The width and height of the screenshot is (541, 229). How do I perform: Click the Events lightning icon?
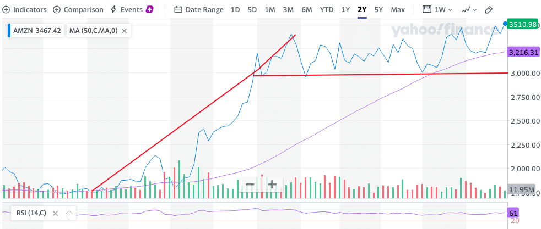pyautogui.click(x=113, y=10)
